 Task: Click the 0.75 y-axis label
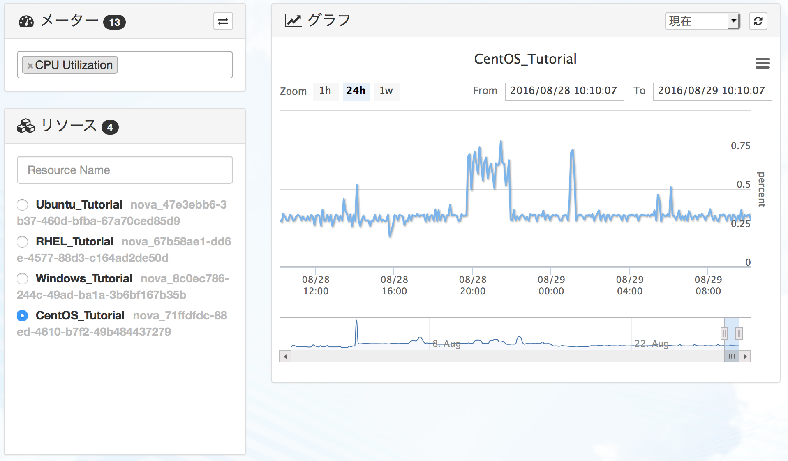coord(740,146)
